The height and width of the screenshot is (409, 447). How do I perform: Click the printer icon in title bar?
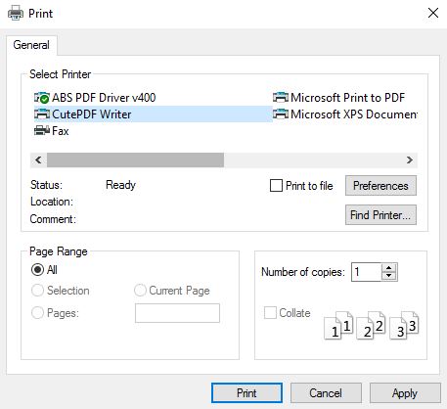click(16, 14)
